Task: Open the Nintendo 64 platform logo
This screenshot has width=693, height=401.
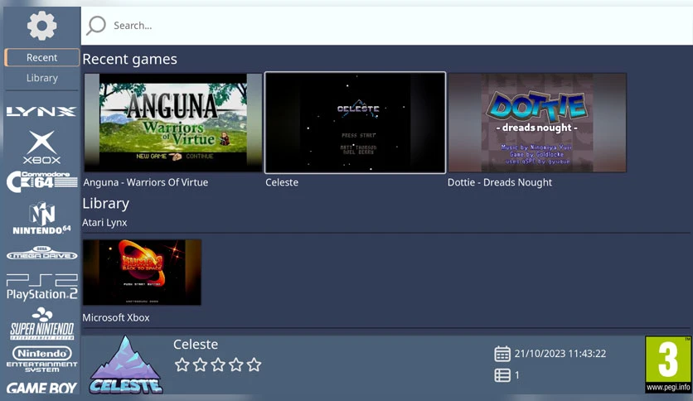Action: pyautogui.click(x=42, y=218)
